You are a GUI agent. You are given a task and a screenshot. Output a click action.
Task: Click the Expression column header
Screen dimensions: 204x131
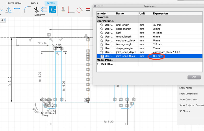[x=160, y=14]
